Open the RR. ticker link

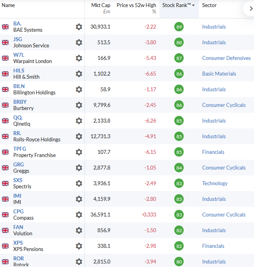pyautogui.click(x=17, y=133)
